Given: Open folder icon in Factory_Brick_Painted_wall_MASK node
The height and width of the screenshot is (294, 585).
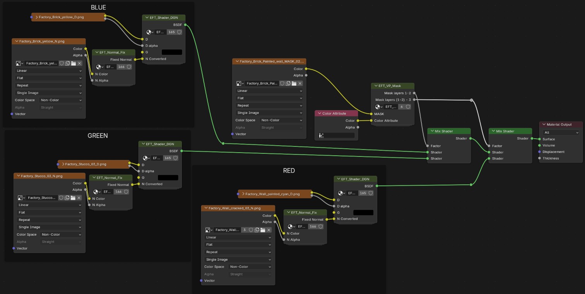Looking at the screenshot, I should [x=294, y=83].
